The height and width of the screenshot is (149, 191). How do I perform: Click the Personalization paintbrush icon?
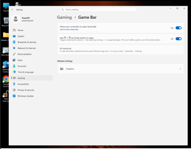coord(14,54)
